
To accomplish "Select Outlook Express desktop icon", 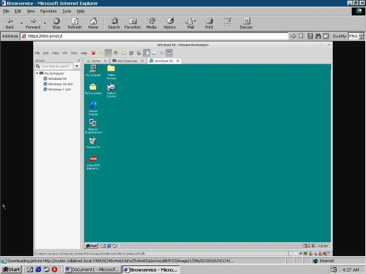I will (x=112, y=90).
